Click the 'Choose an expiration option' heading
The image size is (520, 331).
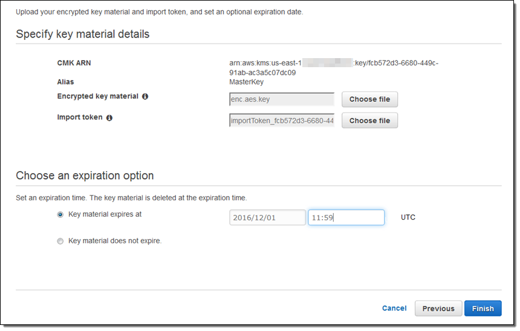pos(85,175)
